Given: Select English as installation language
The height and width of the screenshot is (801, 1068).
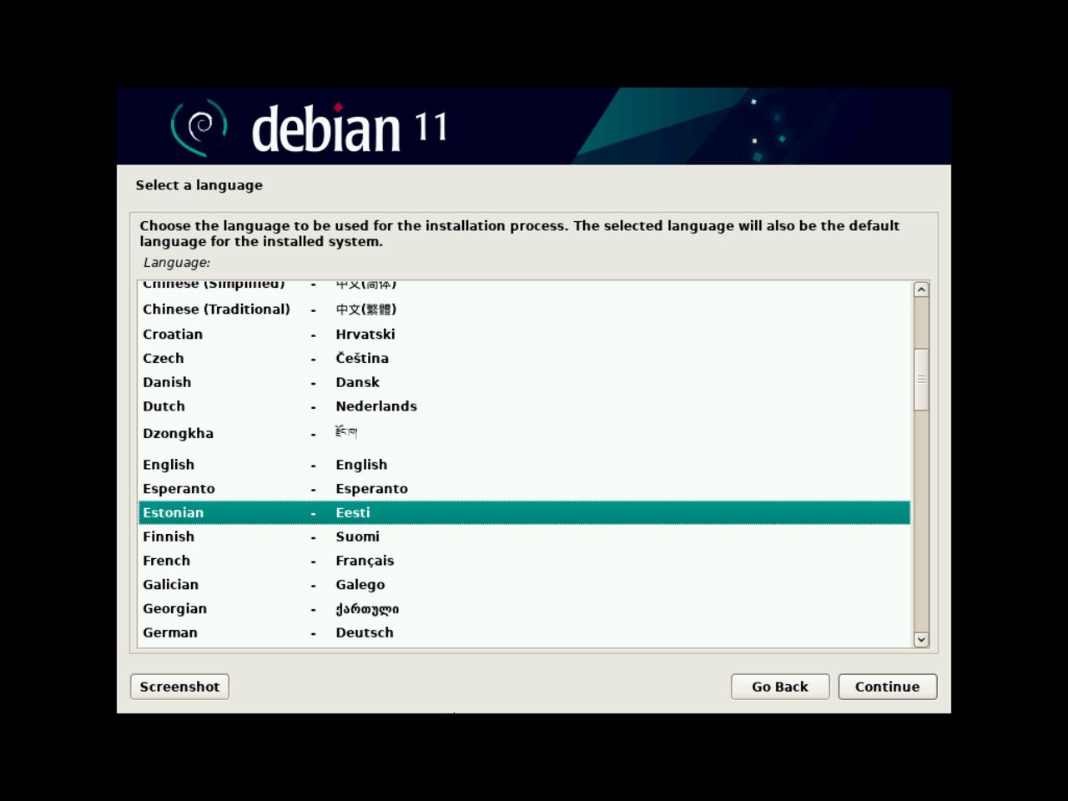Looking at the screenshot, I should 524,465.
